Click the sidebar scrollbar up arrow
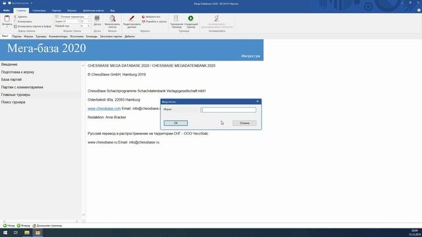Screen dimensions: 422x237 pyautogui.click(x=83, y=65)
